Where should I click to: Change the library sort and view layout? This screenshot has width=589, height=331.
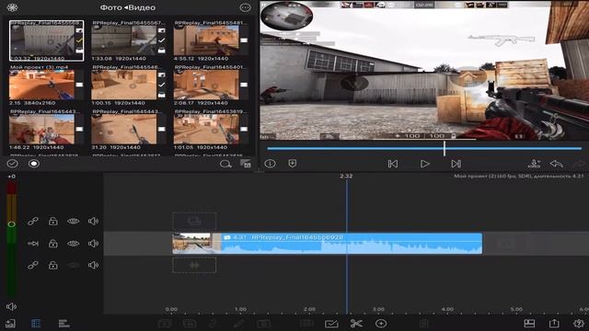click(x=246, y=164)
